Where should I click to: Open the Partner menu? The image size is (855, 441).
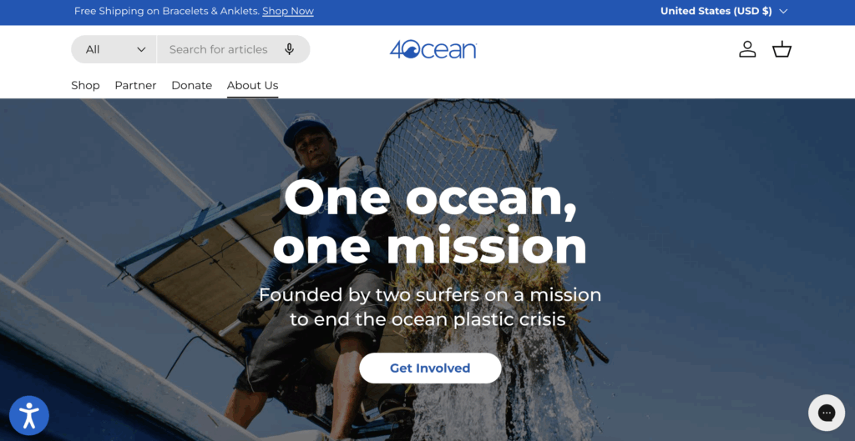[135, 85]
